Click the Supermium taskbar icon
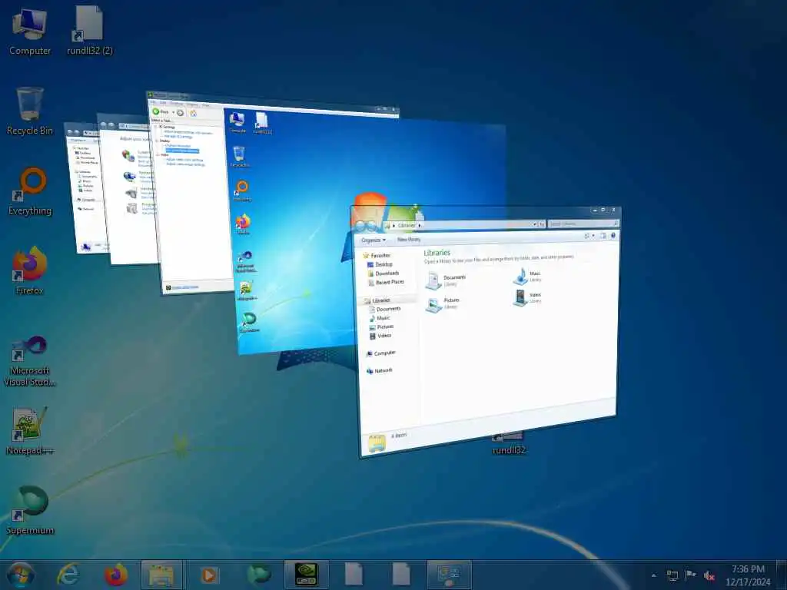Viewport: 787px width, 590px height. pyautogui.click(x=258, y=575)
